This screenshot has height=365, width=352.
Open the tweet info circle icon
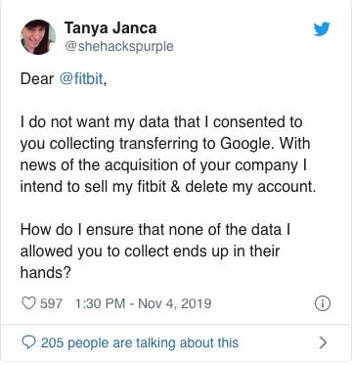tap(323, 303)
